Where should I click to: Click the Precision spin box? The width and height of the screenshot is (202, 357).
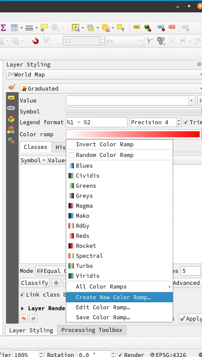point(155,122)
